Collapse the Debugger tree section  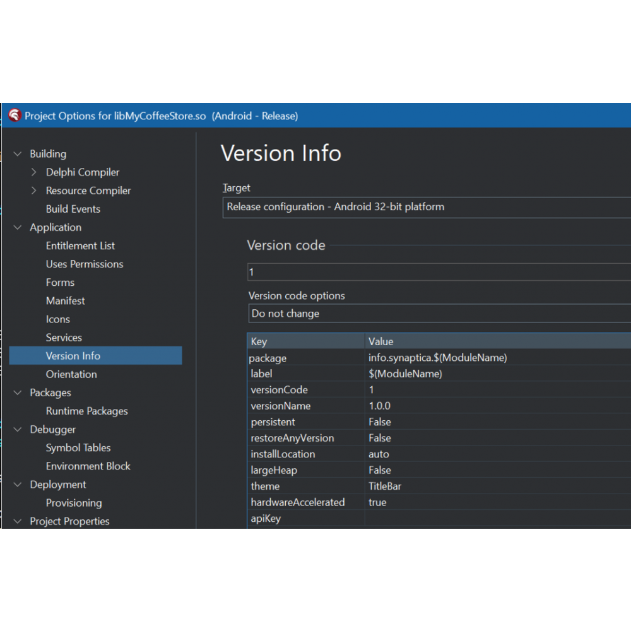(18, 429)
